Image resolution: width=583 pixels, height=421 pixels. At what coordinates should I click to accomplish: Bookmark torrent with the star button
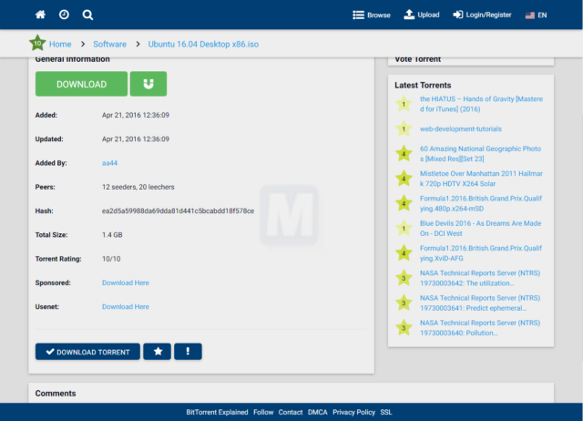[158, 352]
